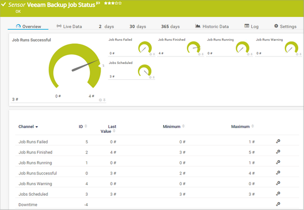Open channel settings for Downtime row

[278, 204]
